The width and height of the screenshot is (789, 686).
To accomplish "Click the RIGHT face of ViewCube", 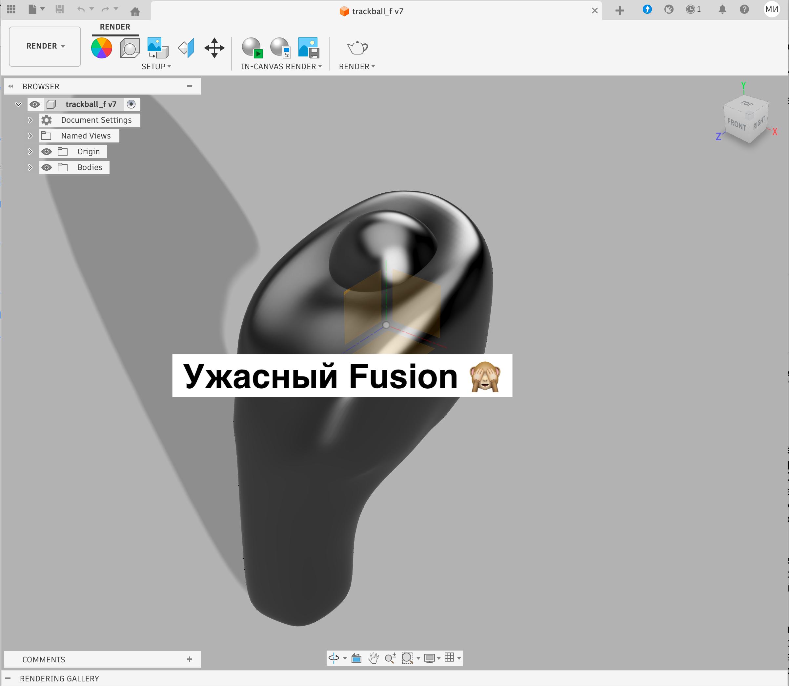I will (759, 123).
